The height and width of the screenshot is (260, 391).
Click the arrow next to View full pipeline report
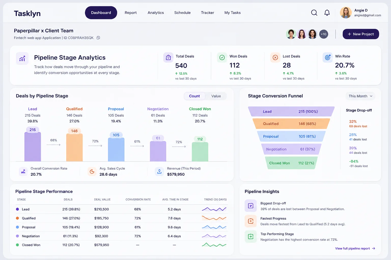[373, 249]
